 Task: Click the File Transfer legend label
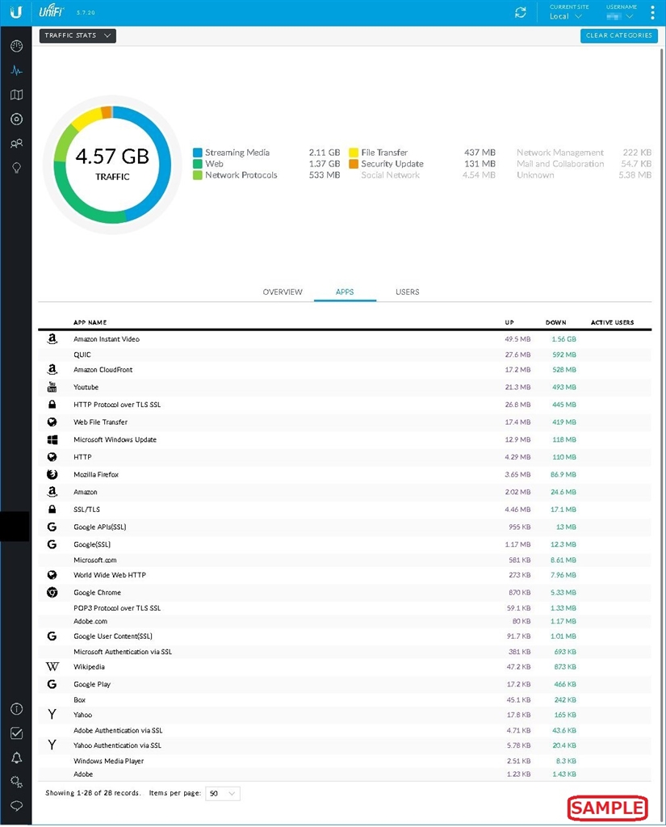[384, 153]
